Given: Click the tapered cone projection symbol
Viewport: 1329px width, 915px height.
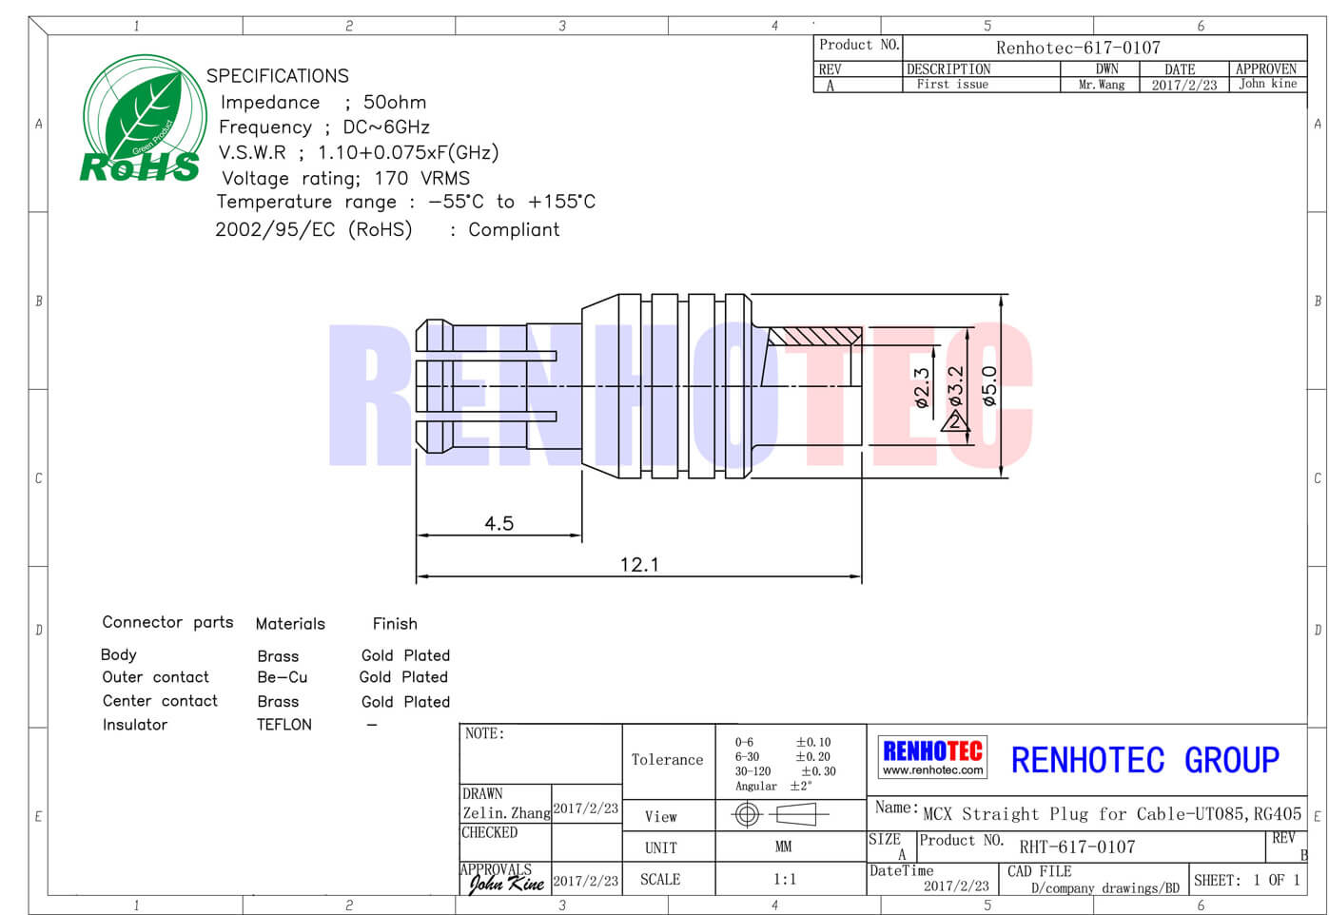Looking at the screenshot, I should [797, 814].
